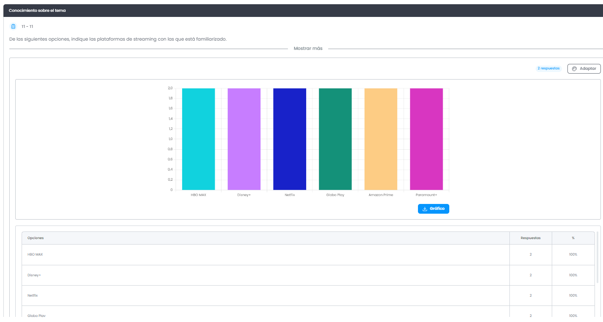Click the Paramount+ magenta bar
The image size is (603, 322).
point(426,139)
